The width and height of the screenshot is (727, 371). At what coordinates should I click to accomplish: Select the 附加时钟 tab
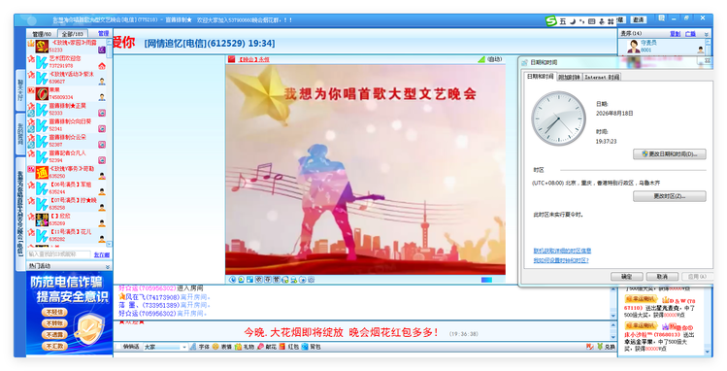click(570, 77)
